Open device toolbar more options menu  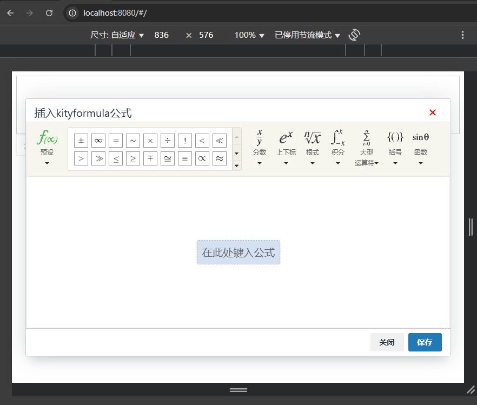(462, 35)
